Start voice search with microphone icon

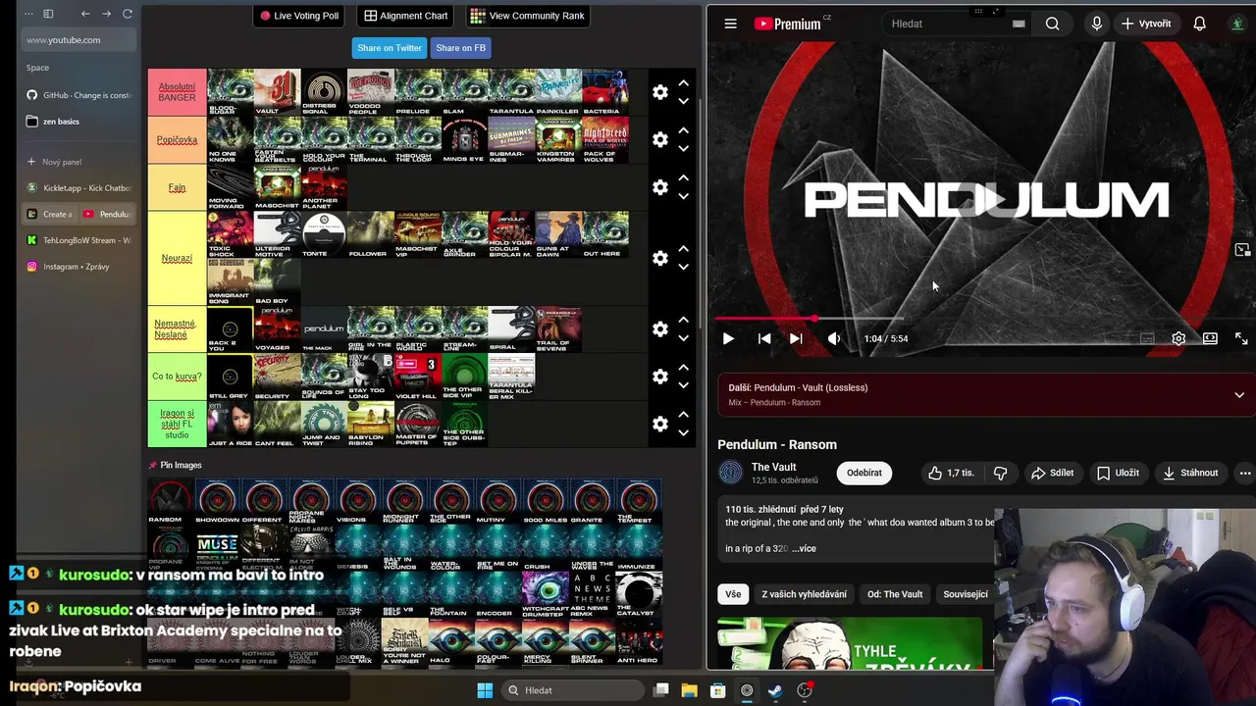tap(1096, 24)
